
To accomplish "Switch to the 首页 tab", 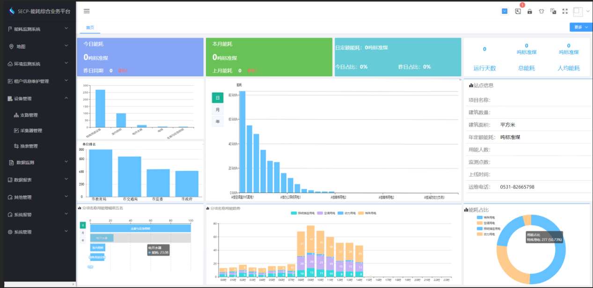I will pyautogui.click(x=90, y=28).
